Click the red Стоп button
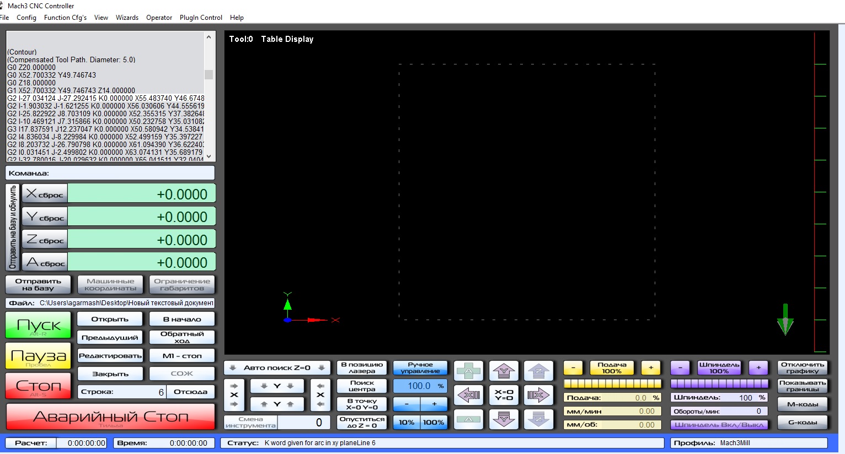This screenshot has height=454, width=845. coord(38,386)
